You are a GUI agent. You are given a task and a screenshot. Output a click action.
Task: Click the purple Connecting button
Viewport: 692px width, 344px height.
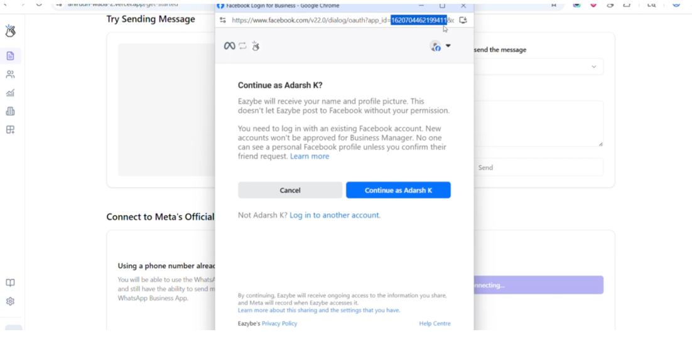[x=538, y=286]
